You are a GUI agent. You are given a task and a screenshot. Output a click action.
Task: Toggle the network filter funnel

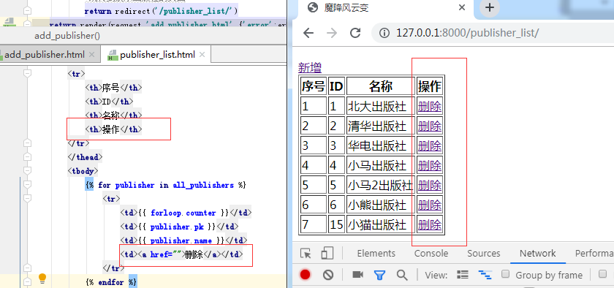click(x=379, y=275)
